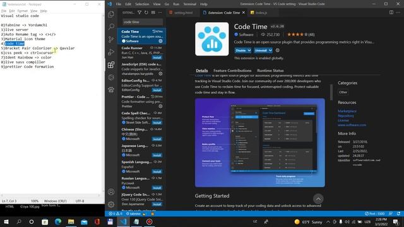Install the Russian Language Pack
This screenshot has height=227, width=404.
(157, 188)
